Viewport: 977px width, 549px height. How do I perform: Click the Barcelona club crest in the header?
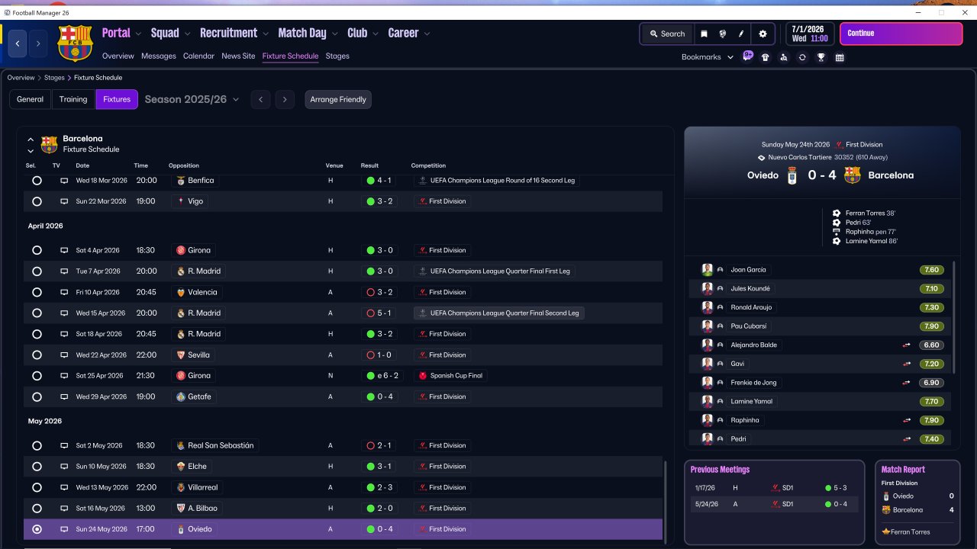pos(75,43)
